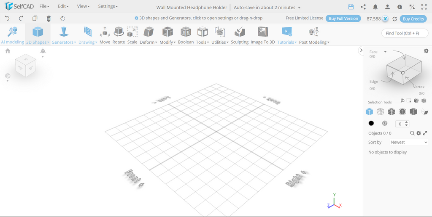Open the Boolean tool
This screenshot has height=217, width=432.
[x=186, y=35]
